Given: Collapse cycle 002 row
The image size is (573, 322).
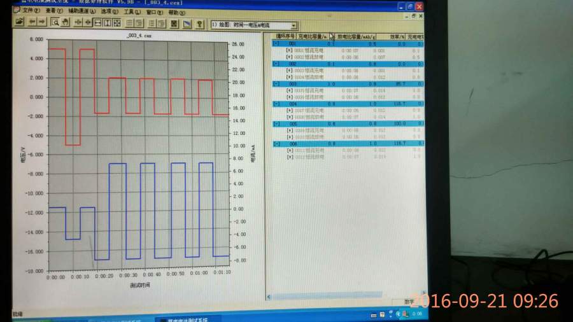Looking at the screenshot, I should click(x=277, y=64).
